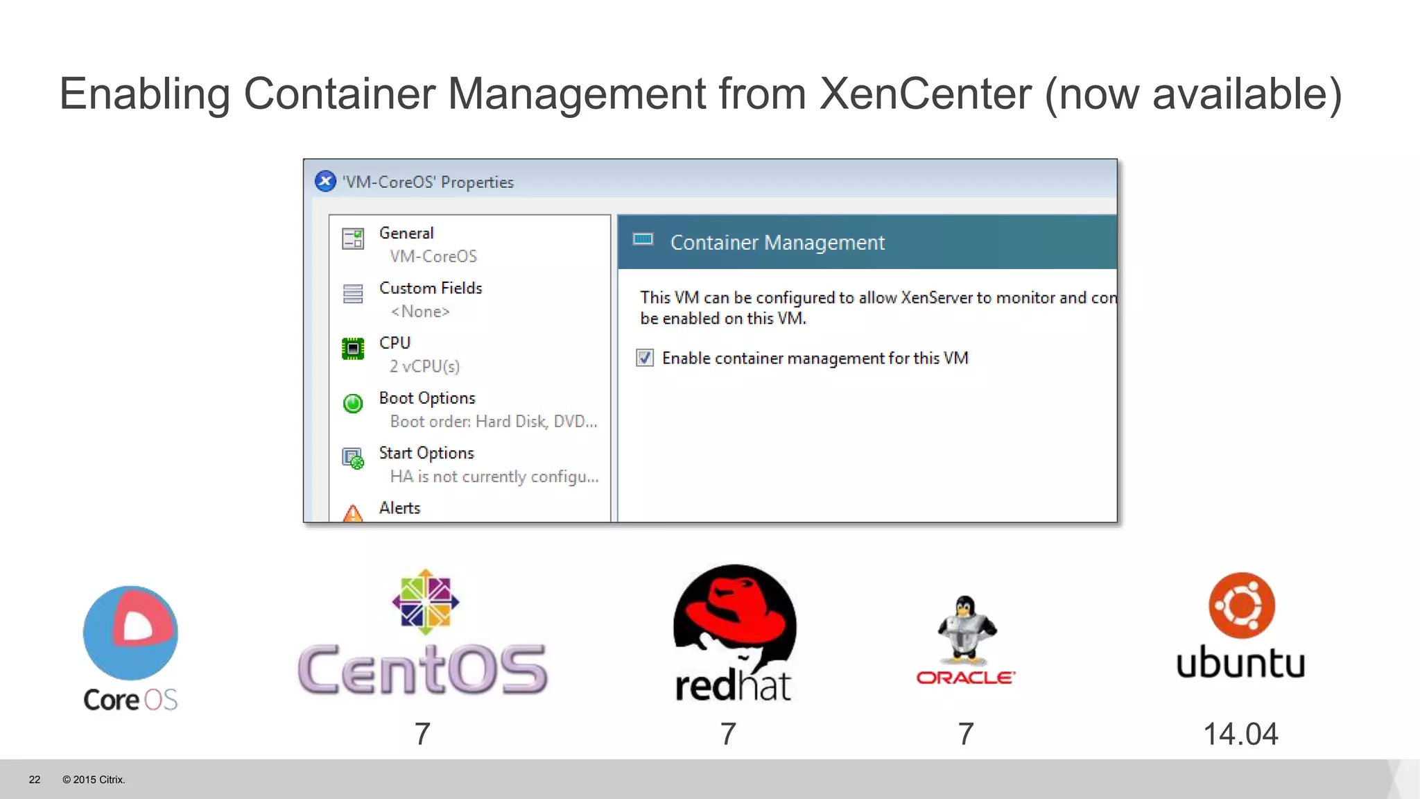Click the "© 2015 Citrix." footer text

(x=94, y=780)
